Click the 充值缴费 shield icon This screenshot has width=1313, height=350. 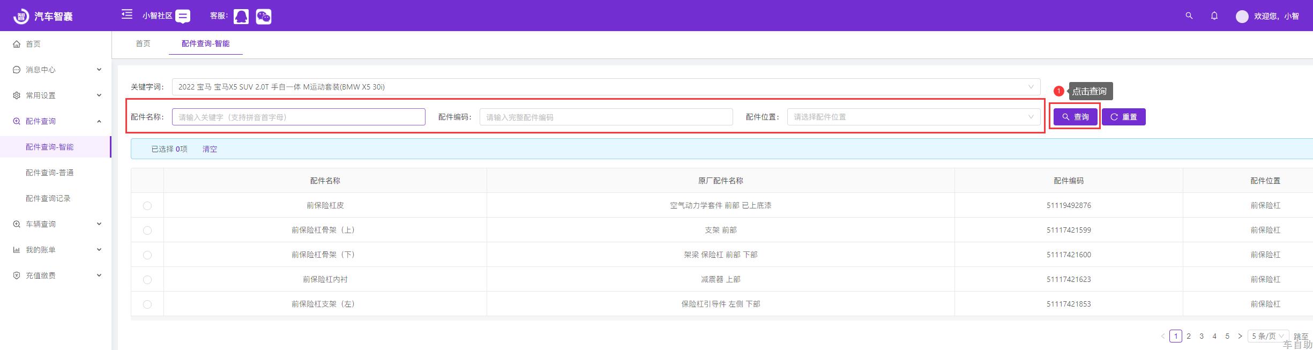tap(17, 275)
